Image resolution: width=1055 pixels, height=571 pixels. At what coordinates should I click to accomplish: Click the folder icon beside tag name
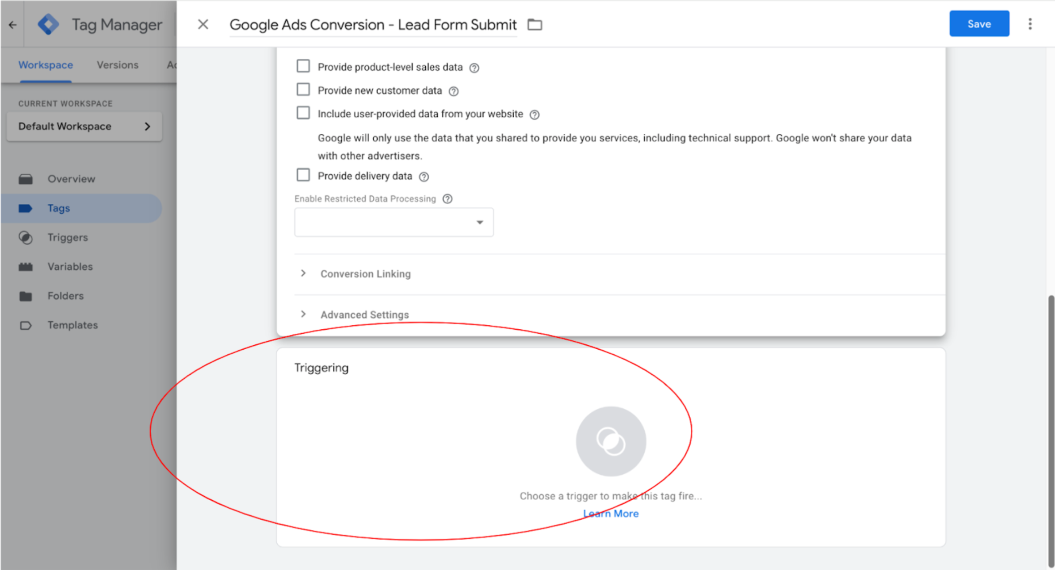[535, 25]
